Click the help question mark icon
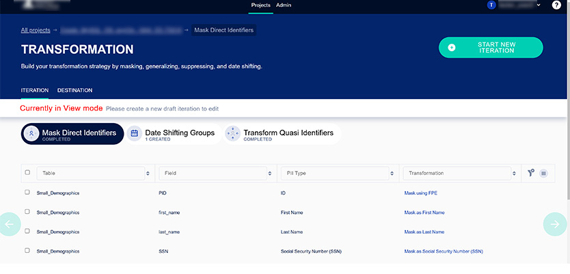This screenshot has width=570, height=274. pos(556,5)
